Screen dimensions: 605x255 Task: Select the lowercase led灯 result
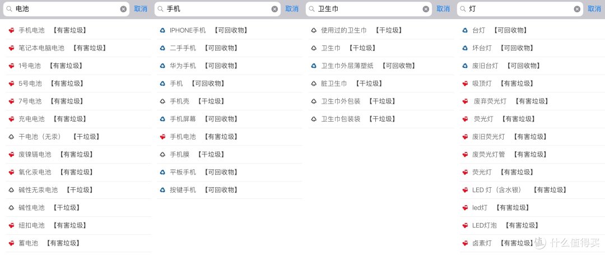532,208
